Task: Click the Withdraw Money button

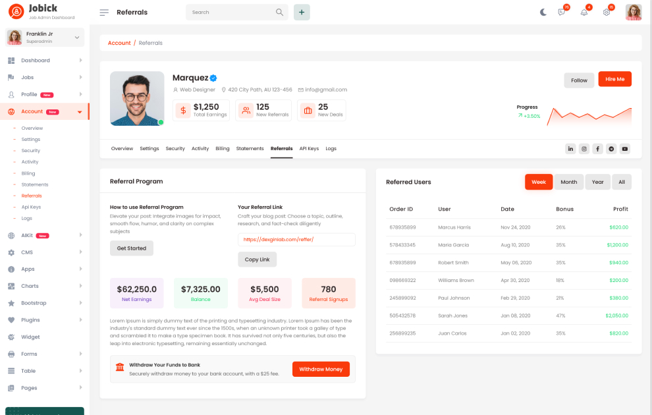Action: point(321,369)
